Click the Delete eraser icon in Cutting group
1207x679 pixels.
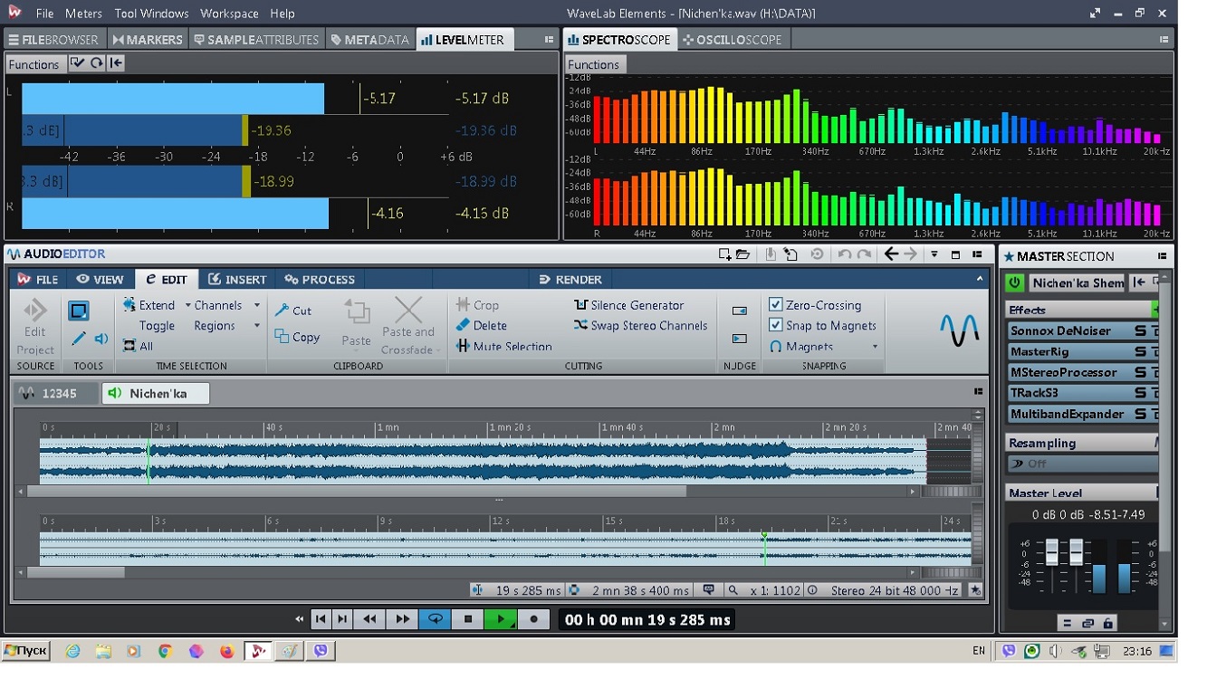(463, 325)
